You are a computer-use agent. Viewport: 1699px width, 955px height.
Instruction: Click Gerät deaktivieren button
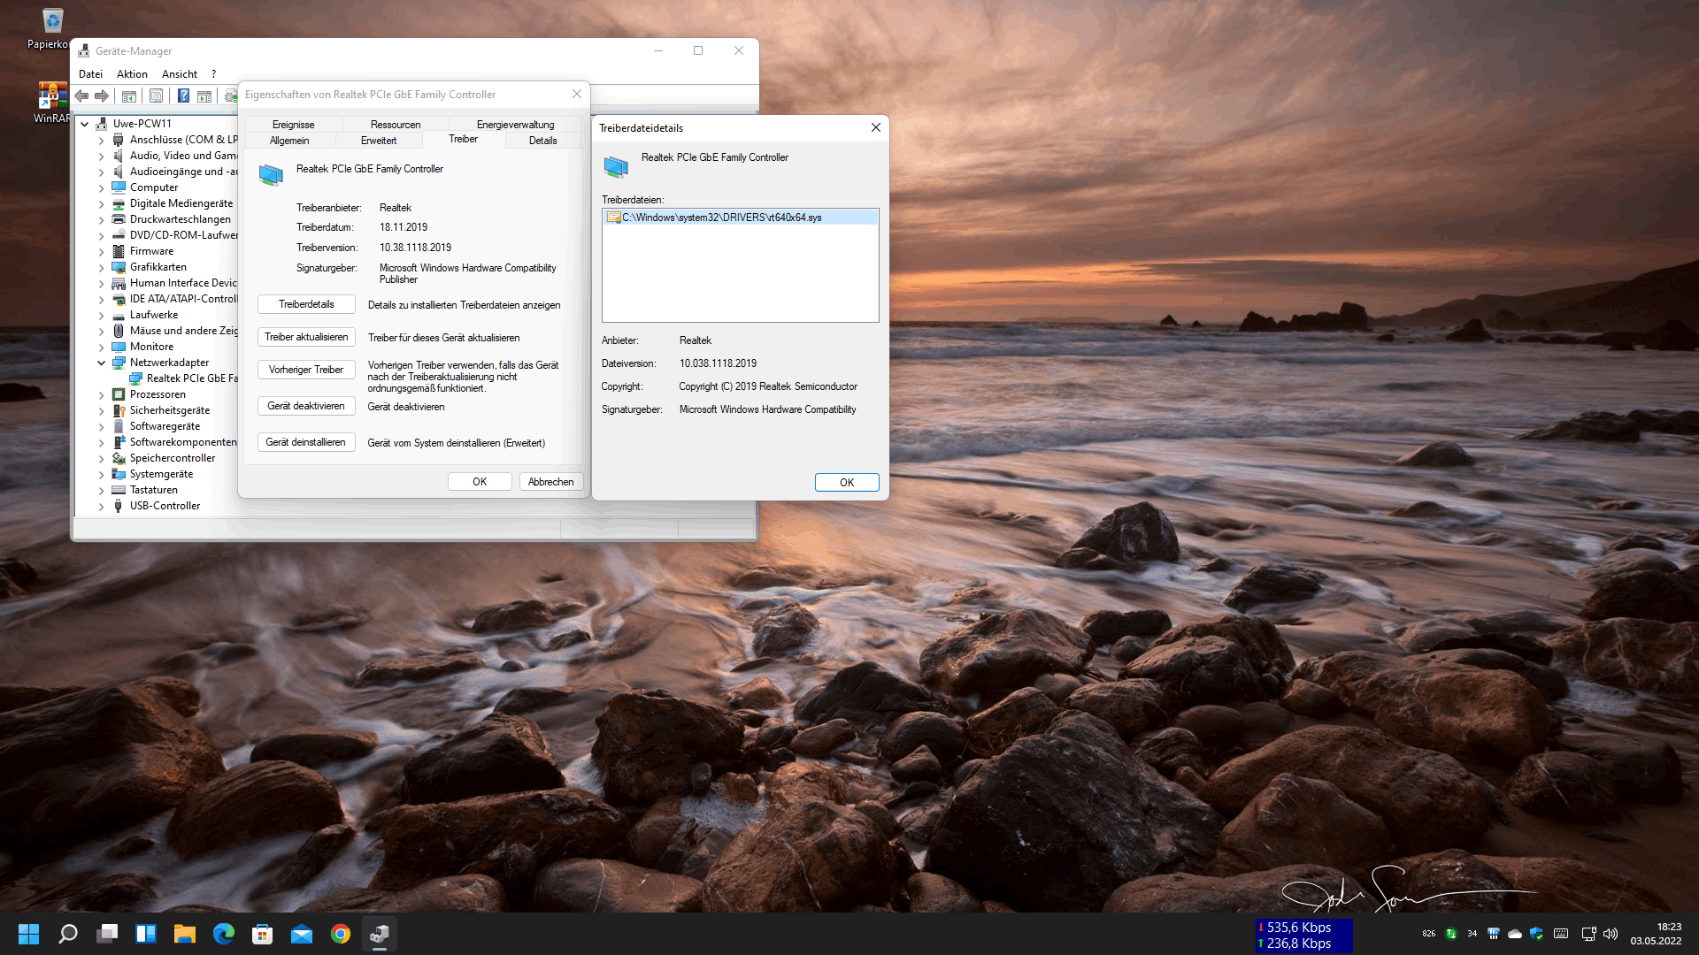[306, 406]
